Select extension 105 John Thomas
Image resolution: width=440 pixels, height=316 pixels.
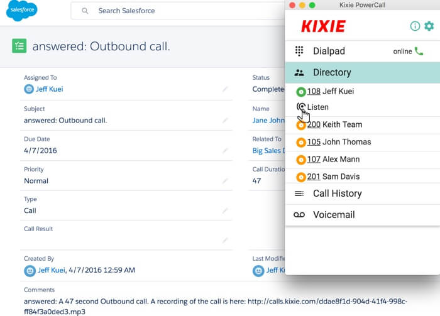(339, 142)
